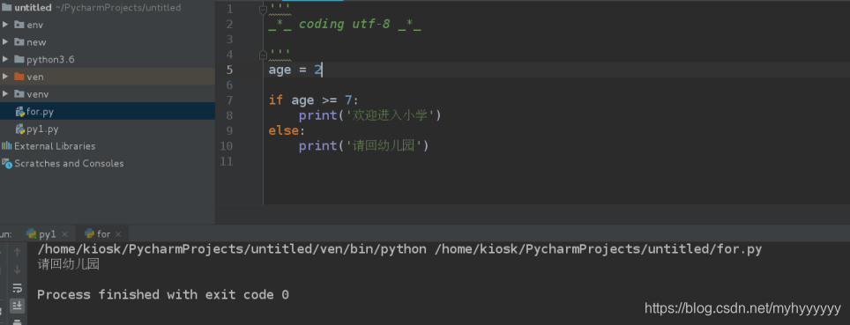Click the new folder icon
850x325 pixels.
pos(19,41)
